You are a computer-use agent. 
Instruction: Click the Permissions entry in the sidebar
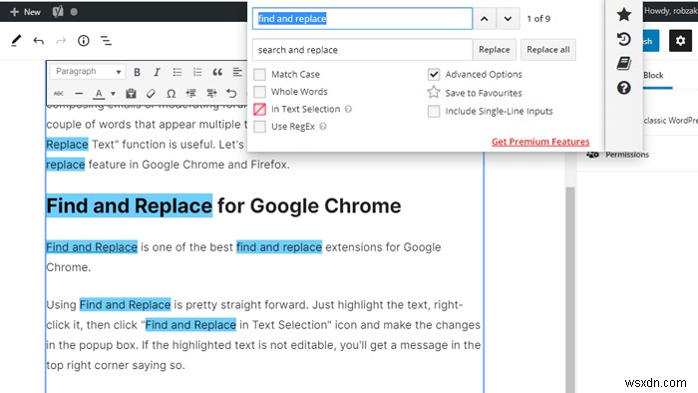tap(627, 155)
